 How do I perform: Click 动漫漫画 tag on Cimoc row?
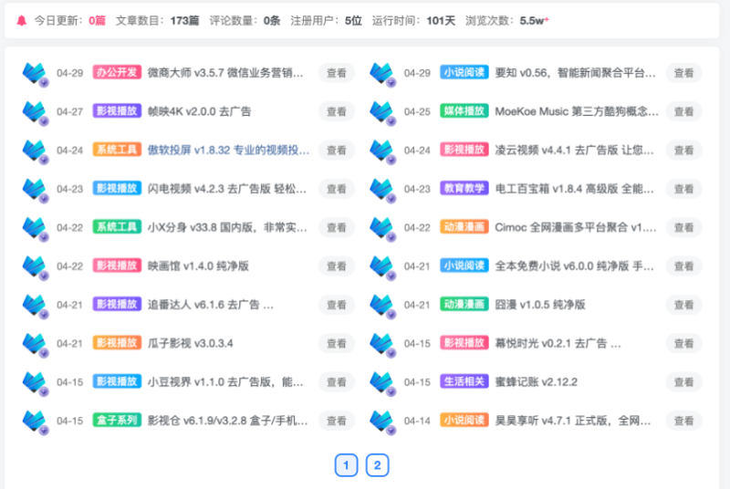(x=464, y=226)
